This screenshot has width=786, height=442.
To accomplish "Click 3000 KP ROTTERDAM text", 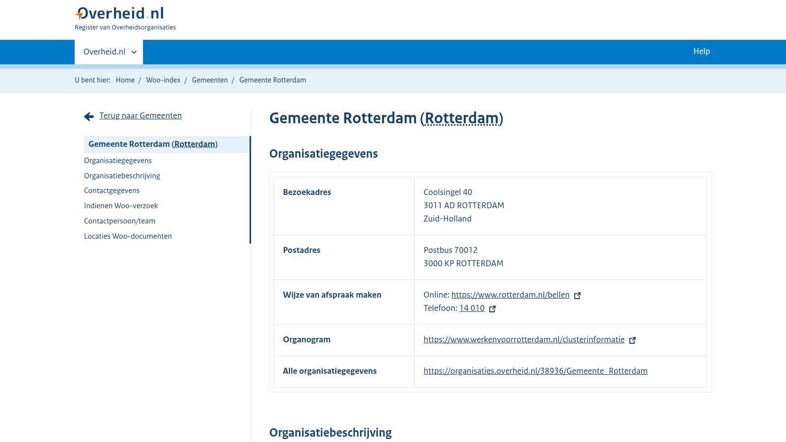I will point(463,263).
